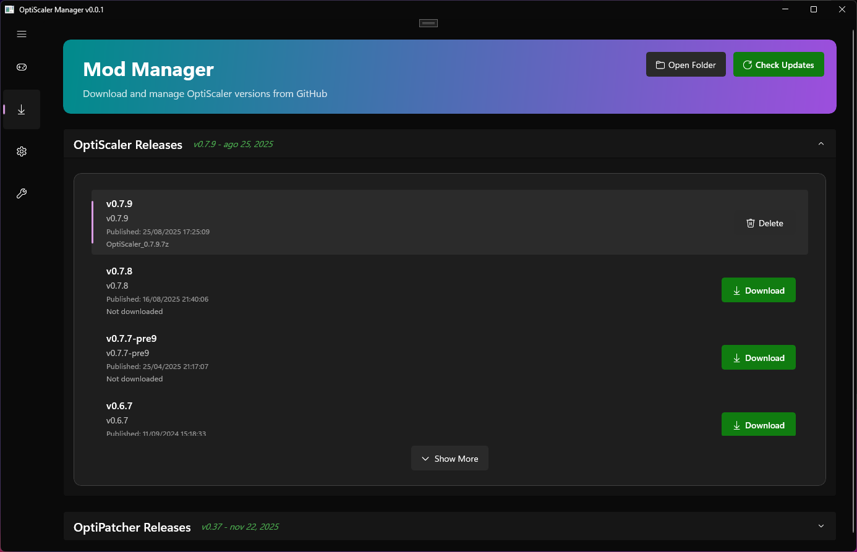The width and height of the screenshot is (857, 552).
Task: Download OptiScaler v0.7.8
Action: [x=759, y=291]
